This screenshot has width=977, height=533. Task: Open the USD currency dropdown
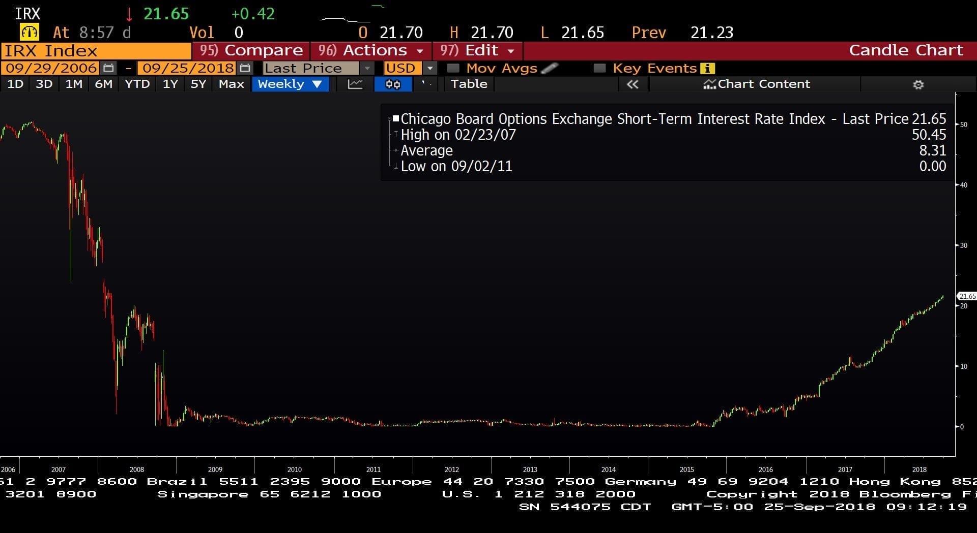click(x=430, y=68)
